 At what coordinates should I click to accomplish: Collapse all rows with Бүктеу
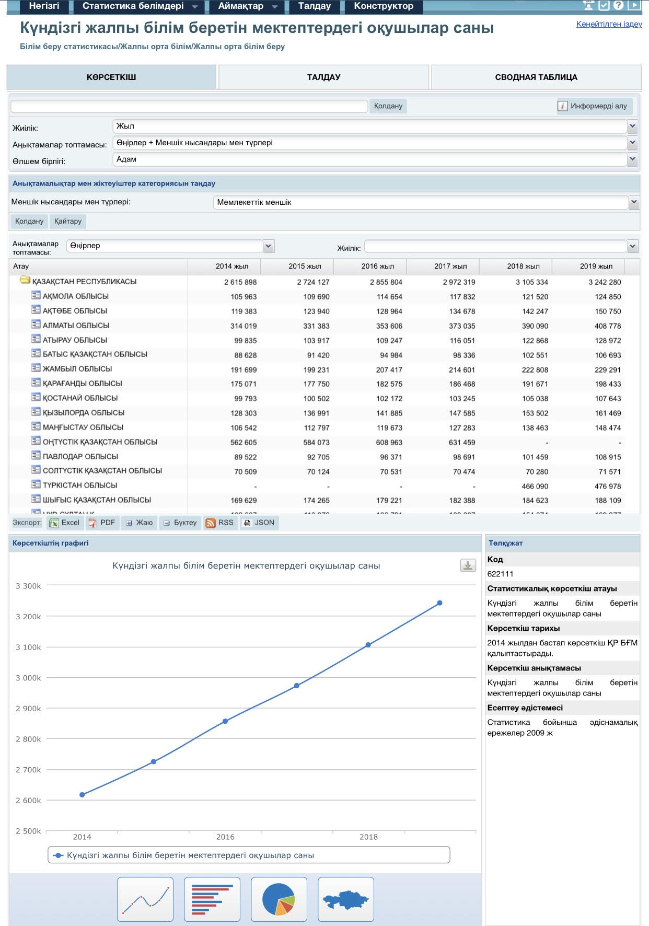(179, 523)
